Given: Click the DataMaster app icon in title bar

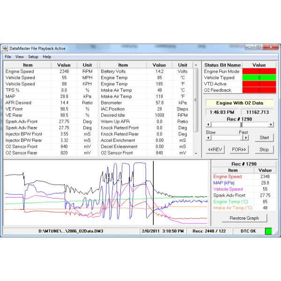Looking at the screenshot, I should [x=5, y=48].
